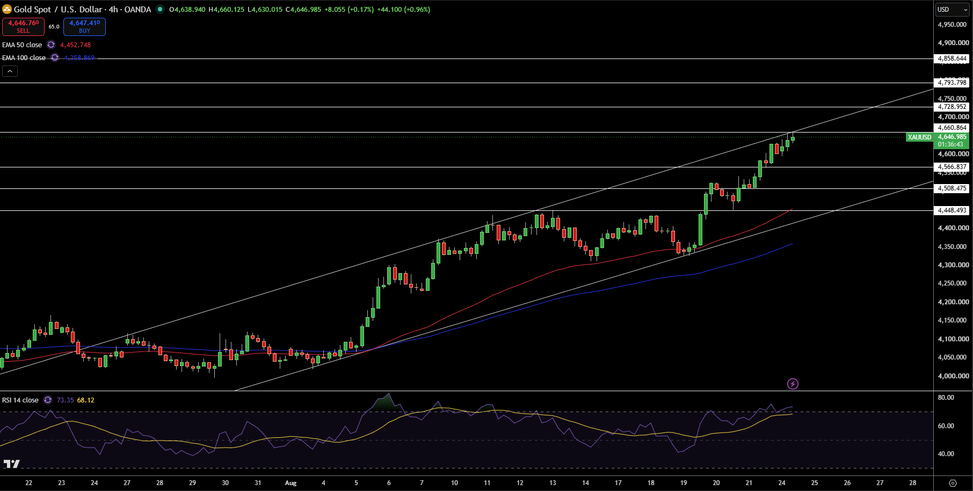The height and width of the screenshot is (491, 973).
Task: Click the BUY 4,647.410 button
Action: (84, 26)
